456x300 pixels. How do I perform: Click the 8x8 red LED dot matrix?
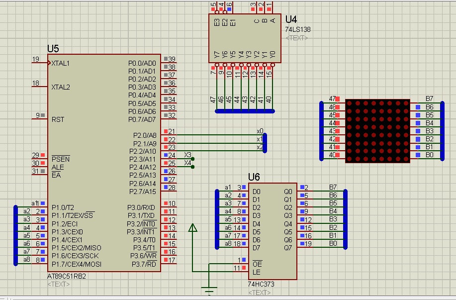coord(377,131)
